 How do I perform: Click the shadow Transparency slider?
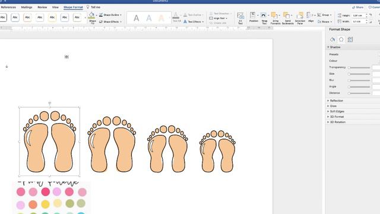tap(359, 67)
